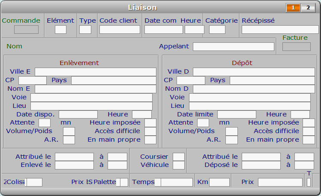This screenshot has height=196, width=321.
Task: Focus the Dépôt CP field
Action: click(191, 80)
